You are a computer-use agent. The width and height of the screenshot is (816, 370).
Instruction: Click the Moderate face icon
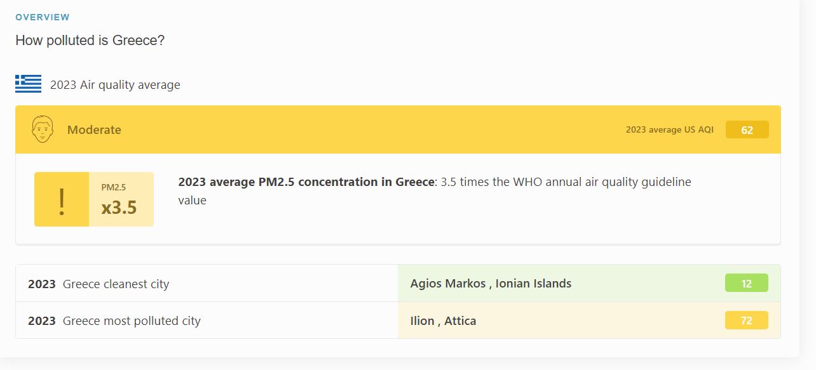coord(42,129)
